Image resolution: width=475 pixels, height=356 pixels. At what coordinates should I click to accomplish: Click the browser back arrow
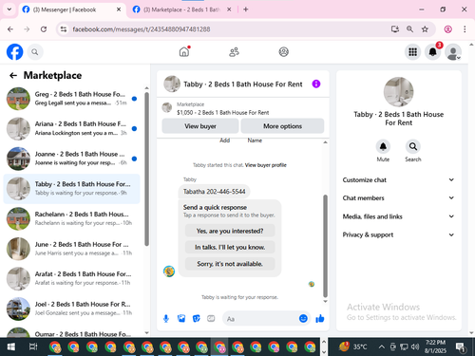click(x=10, y=29)
